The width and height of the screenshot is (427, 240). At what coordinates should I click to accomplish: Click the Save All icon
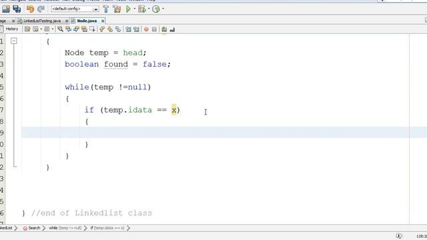coord(17,9)
